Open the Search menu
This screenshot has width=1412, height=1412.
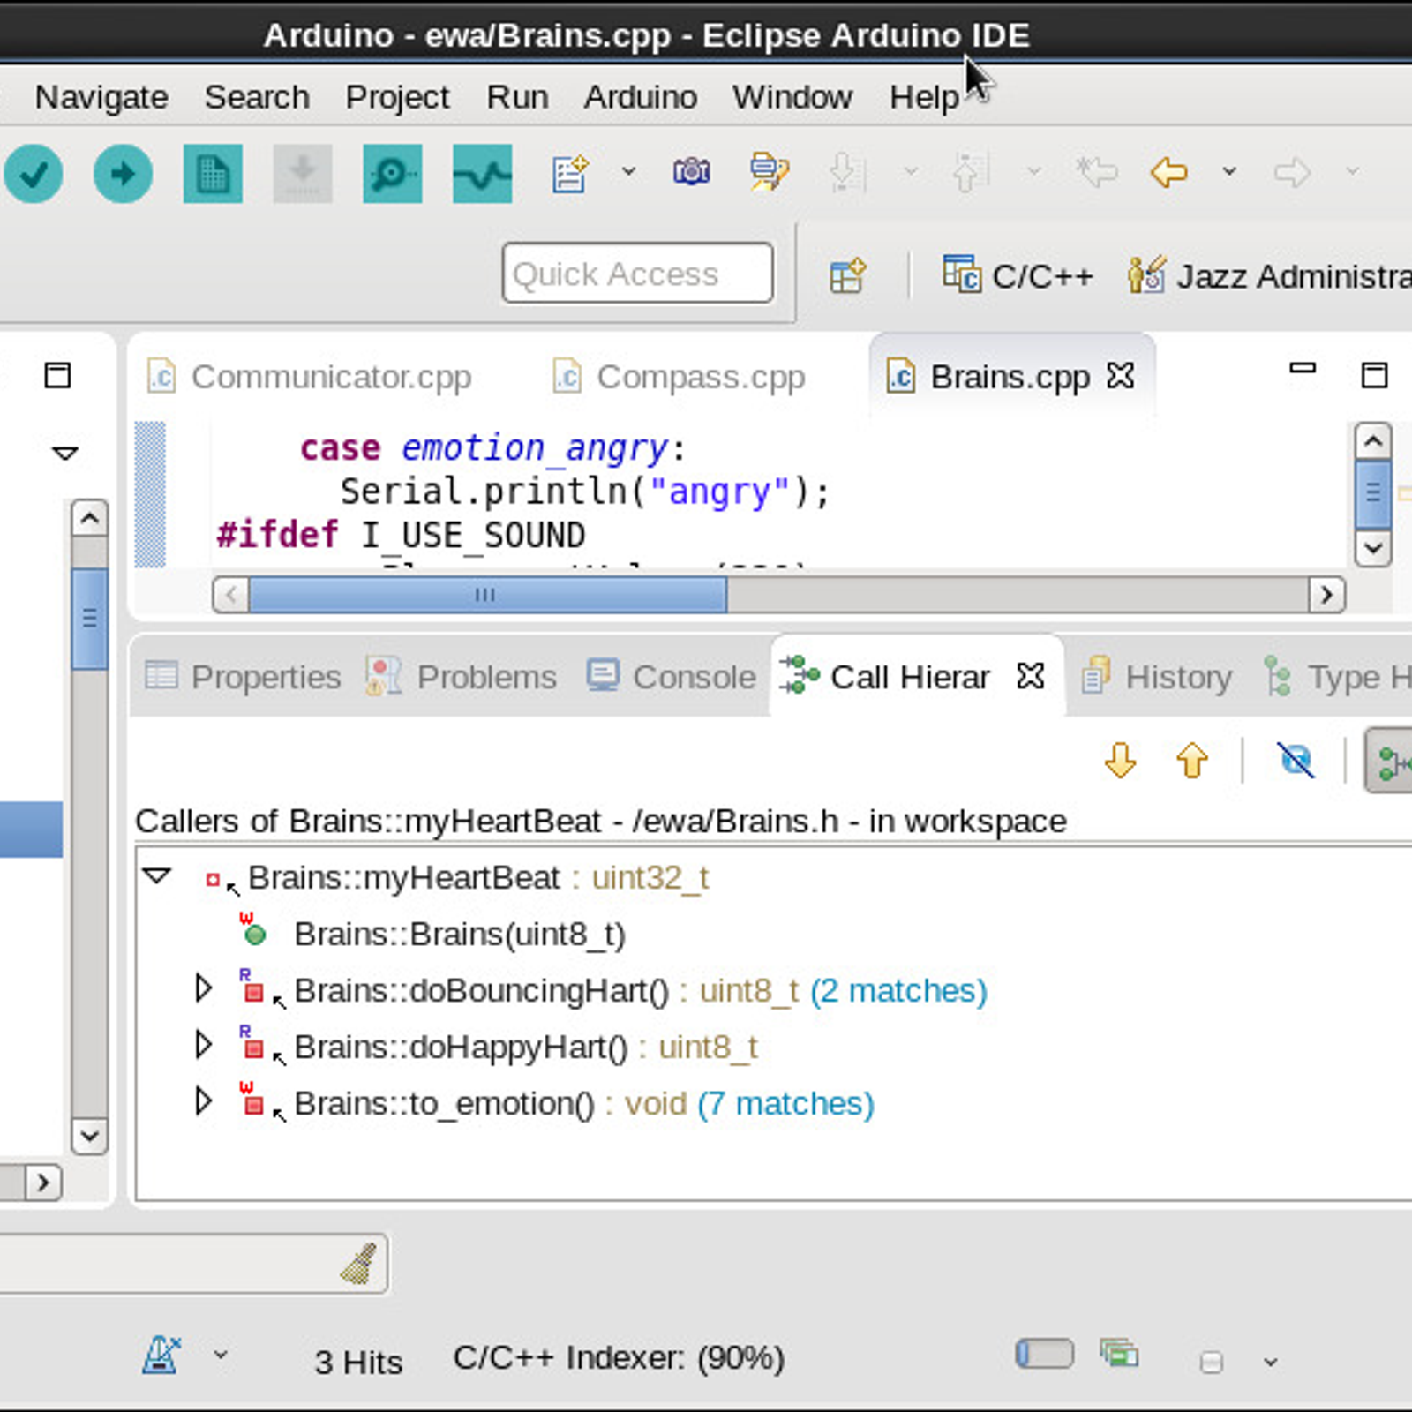pyautogui.click(x=257, y=97)
